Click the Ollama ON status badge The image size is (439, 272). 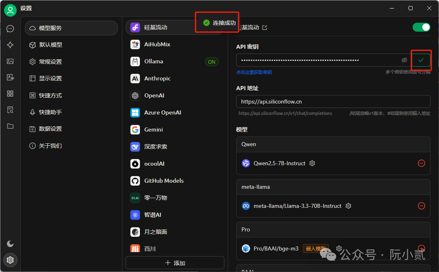(212, 62)
